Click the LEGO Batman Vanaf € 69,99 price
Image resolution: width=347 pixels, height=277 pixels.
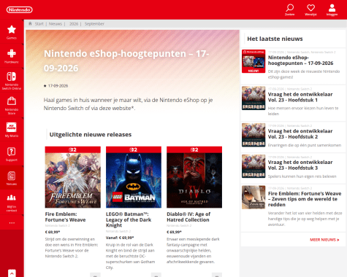pyautogui.click(x=120, y=238)
